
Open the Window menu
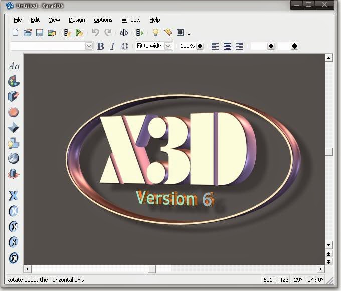coord(131,20)
